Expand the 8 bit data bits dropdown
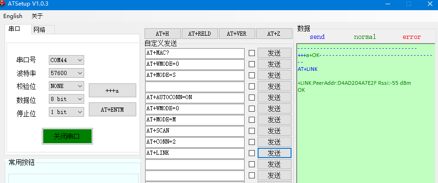Viewport: 438px width, 183px height. click(x=66, y=99)
